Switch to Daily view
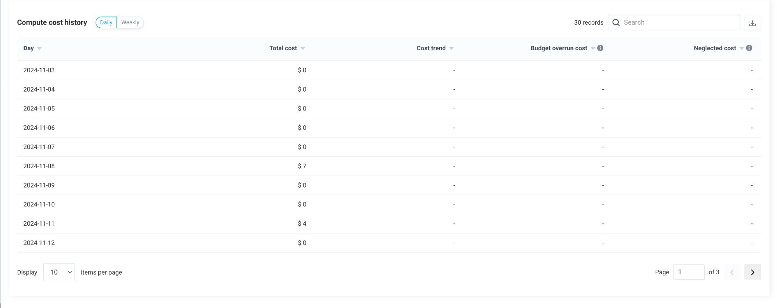This screenshot has width=777, height=308. 106,22
